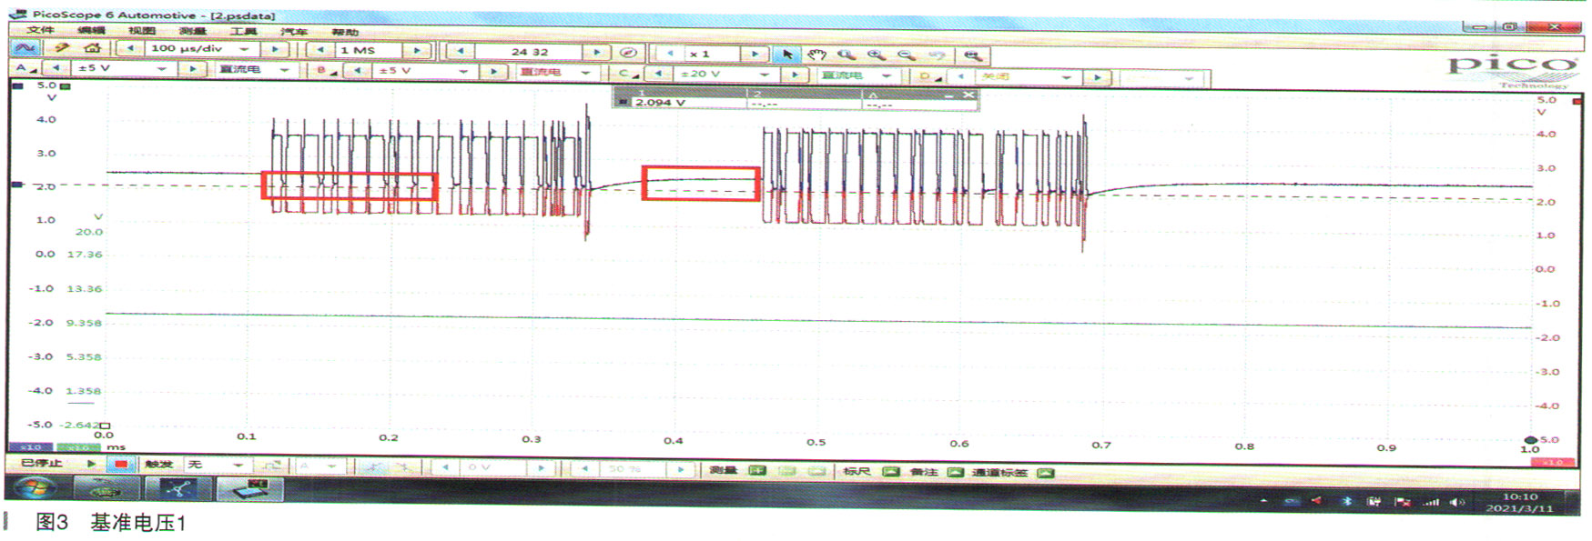
Task: Go to the previous waveform buffer
Action: (x=460, y=52)
